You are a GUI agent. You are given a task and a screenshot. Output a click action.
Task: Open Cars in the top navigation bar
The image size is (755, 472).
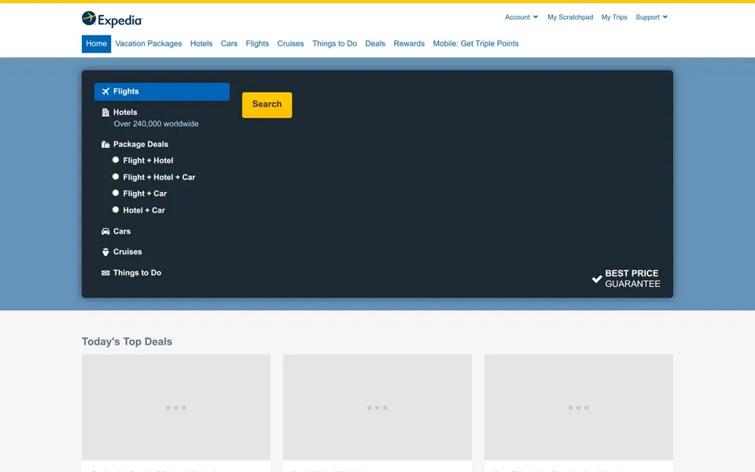(229, 44)
